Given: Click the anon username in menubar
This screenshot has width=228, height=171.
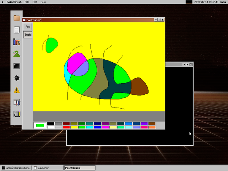Looking at the screenshot, I should coord(223,2).
